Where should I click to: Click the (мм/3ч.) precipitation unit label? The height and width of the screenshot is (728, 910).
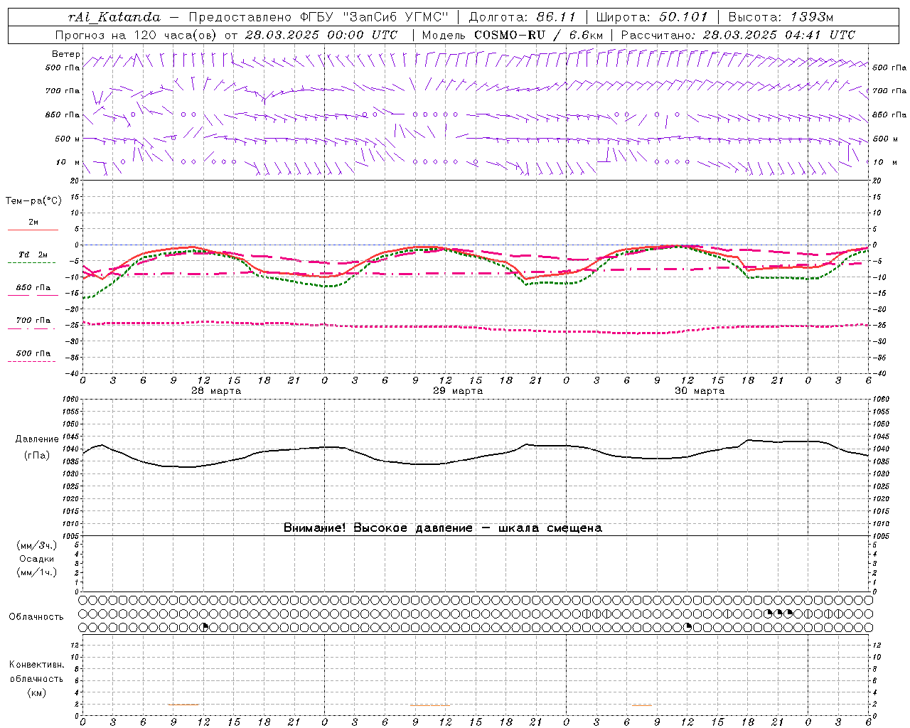coord(37,546)
